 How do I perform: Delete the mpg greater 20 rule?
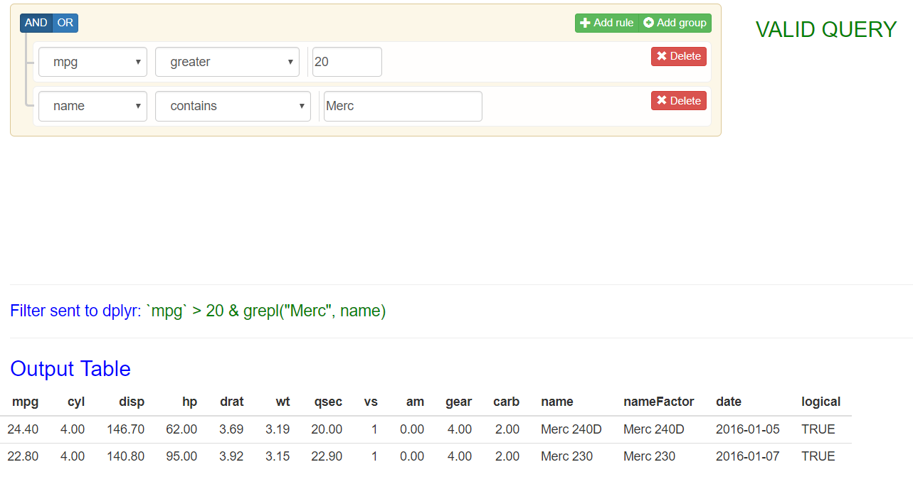[x=678, y=57]
